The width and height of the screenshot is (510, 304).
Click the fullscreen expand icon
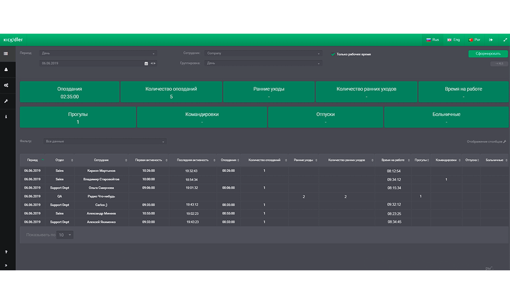tap(505, 40)
